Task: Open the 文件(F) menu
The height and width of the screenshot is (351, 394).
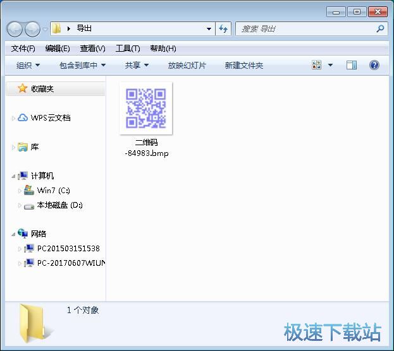Action: [23, 48]
